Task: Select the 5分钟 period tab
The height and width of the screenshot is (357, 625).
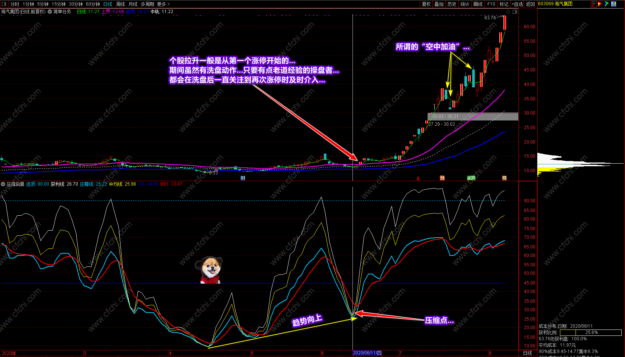Action: [x=43, y=4]
